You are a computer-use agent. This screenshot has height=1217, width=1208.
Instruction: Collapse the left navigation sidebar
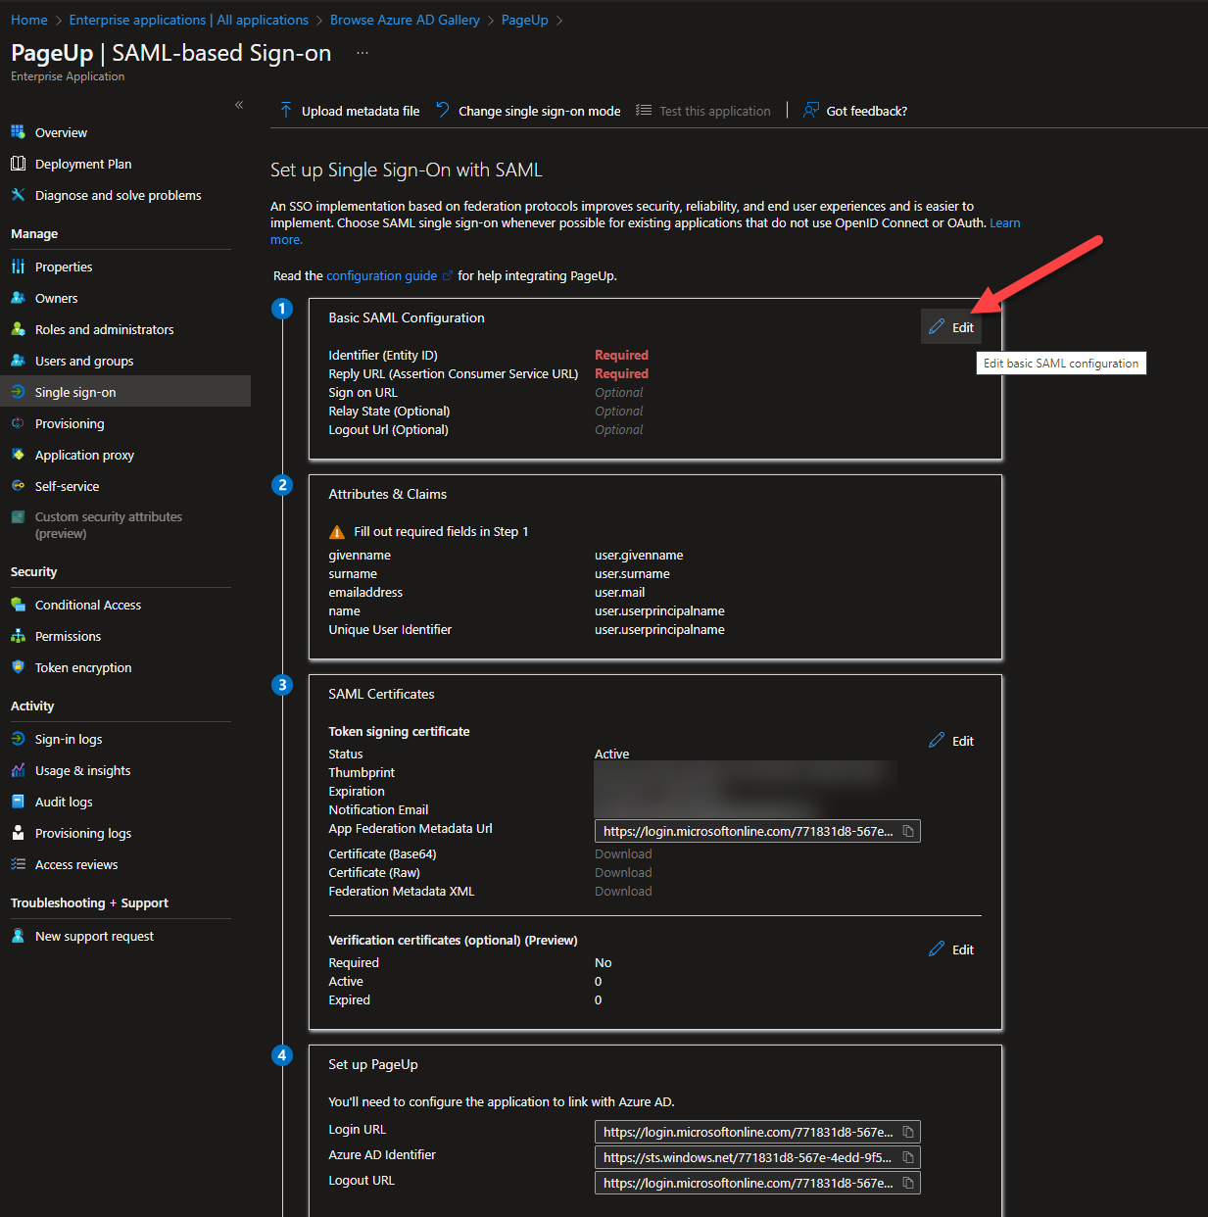[239, 105]
